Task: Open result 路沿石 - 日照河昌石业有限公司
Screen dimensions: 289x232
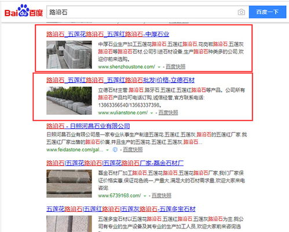Action: click(88, 126)
